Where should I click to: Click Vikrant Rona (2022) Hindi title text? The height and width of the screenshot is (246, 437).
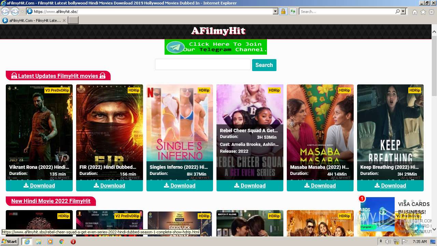(x=39, y=167)
